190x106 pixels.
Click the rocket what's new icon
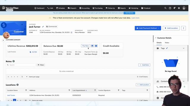tap(174, 8)
